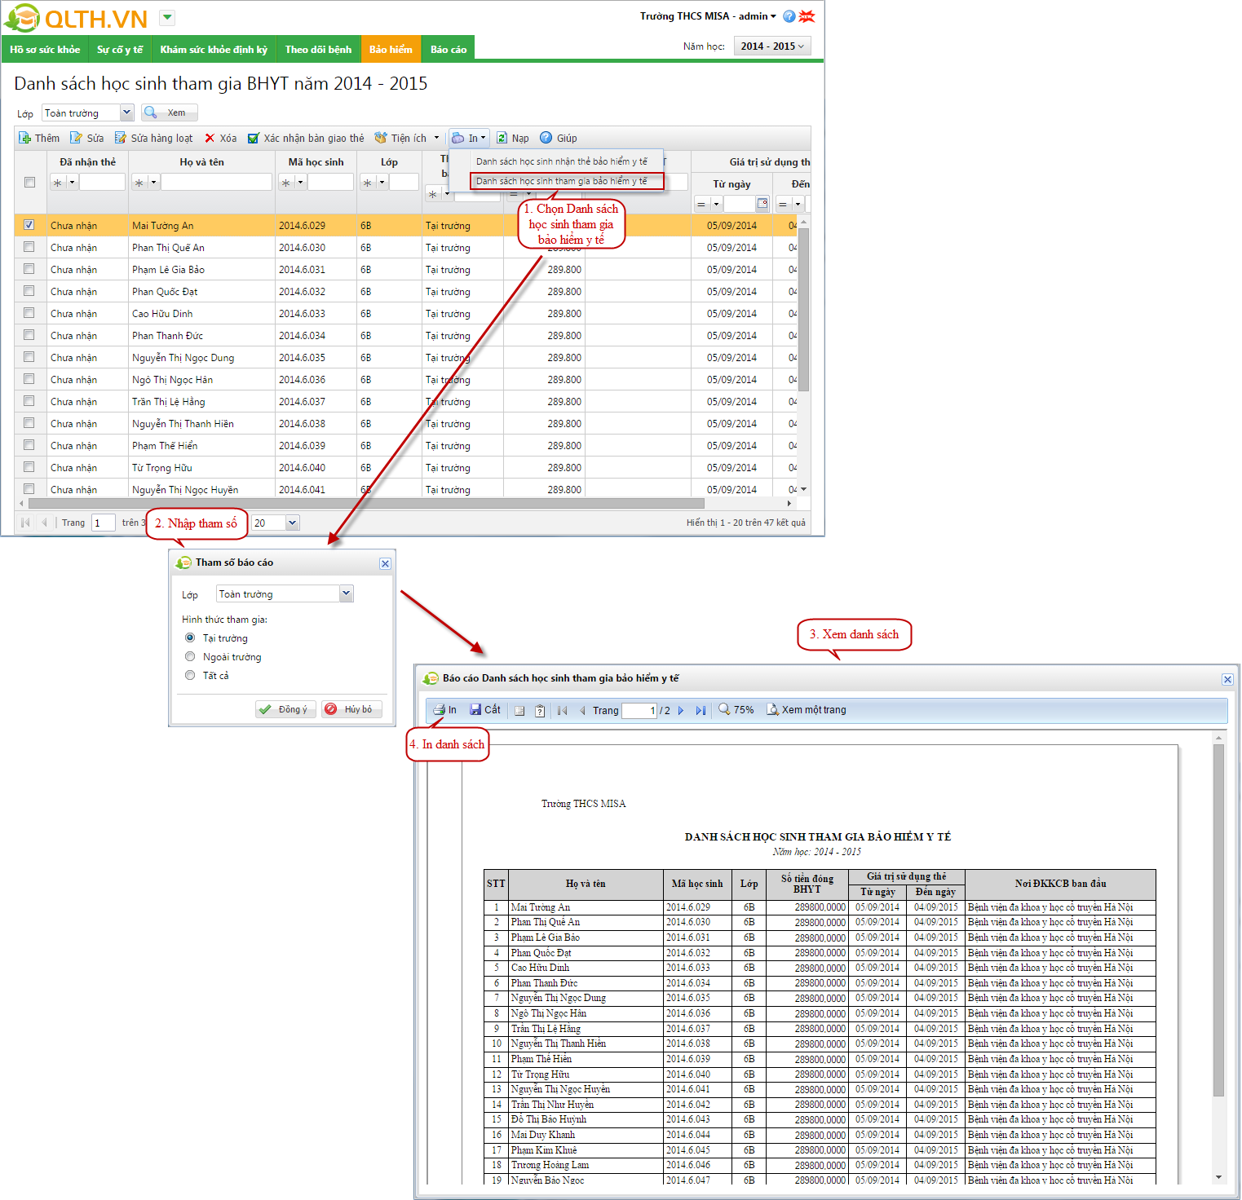The height and width of the screenshot is (1200, 1242).
Task: Click the Thêm (add) toolbar icon
Action: (x=25, y=138)
